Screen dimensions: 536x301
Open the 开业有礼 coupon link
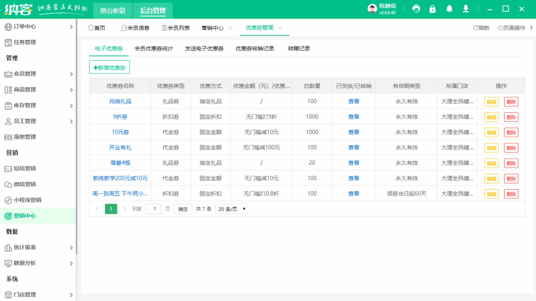tap(120, 147)
